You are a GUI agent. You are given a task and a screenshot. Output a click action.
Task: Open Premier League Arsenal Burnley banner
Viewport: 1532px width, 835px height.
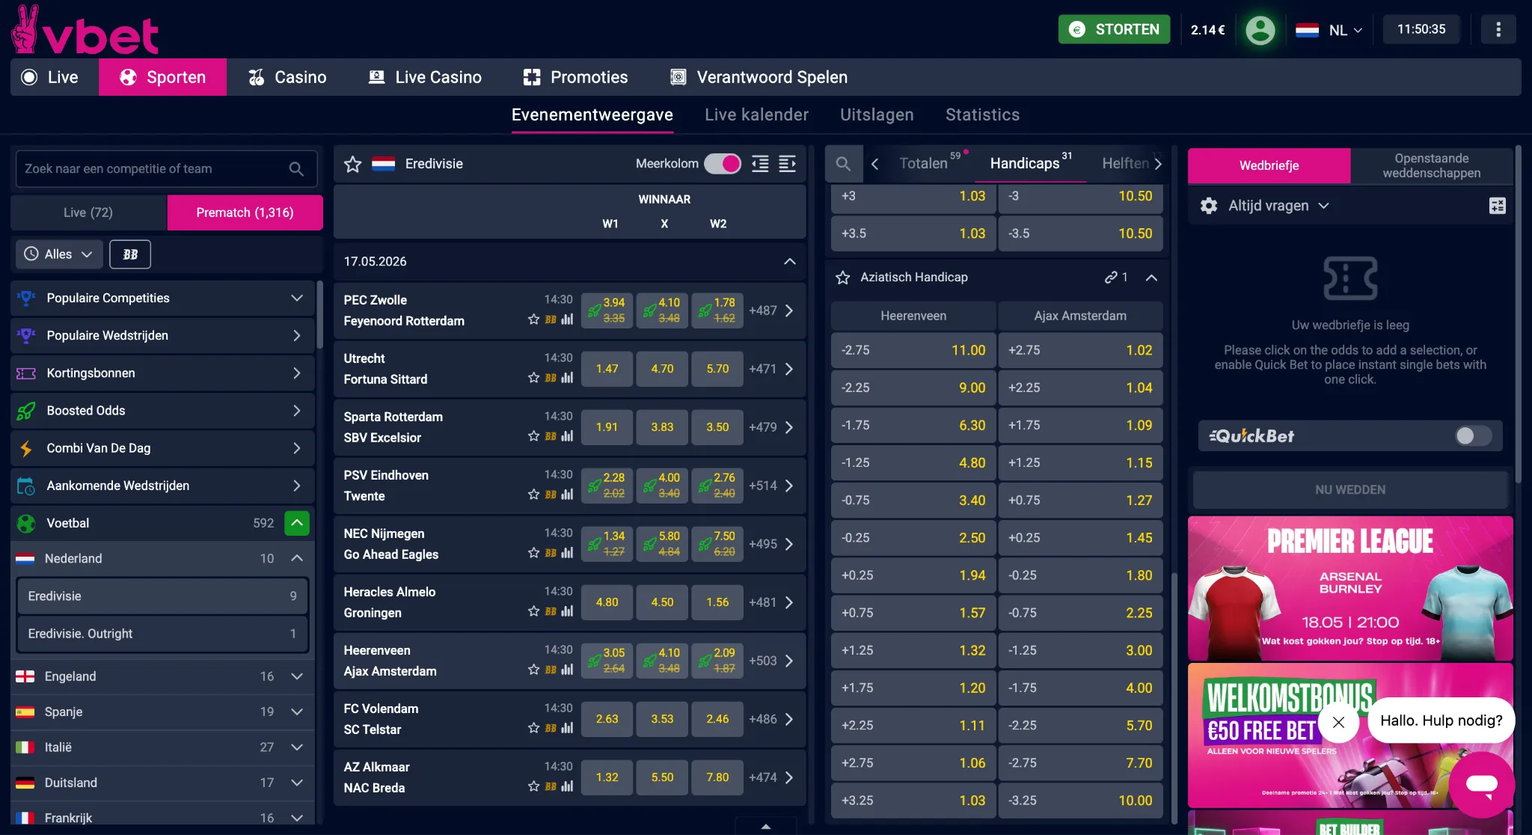[x=1350, y=588]
